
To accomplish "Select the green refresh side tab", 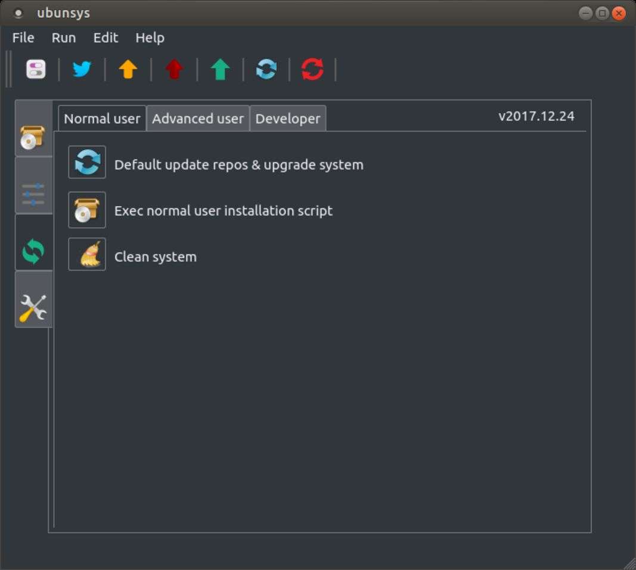I will coord(33,251).
